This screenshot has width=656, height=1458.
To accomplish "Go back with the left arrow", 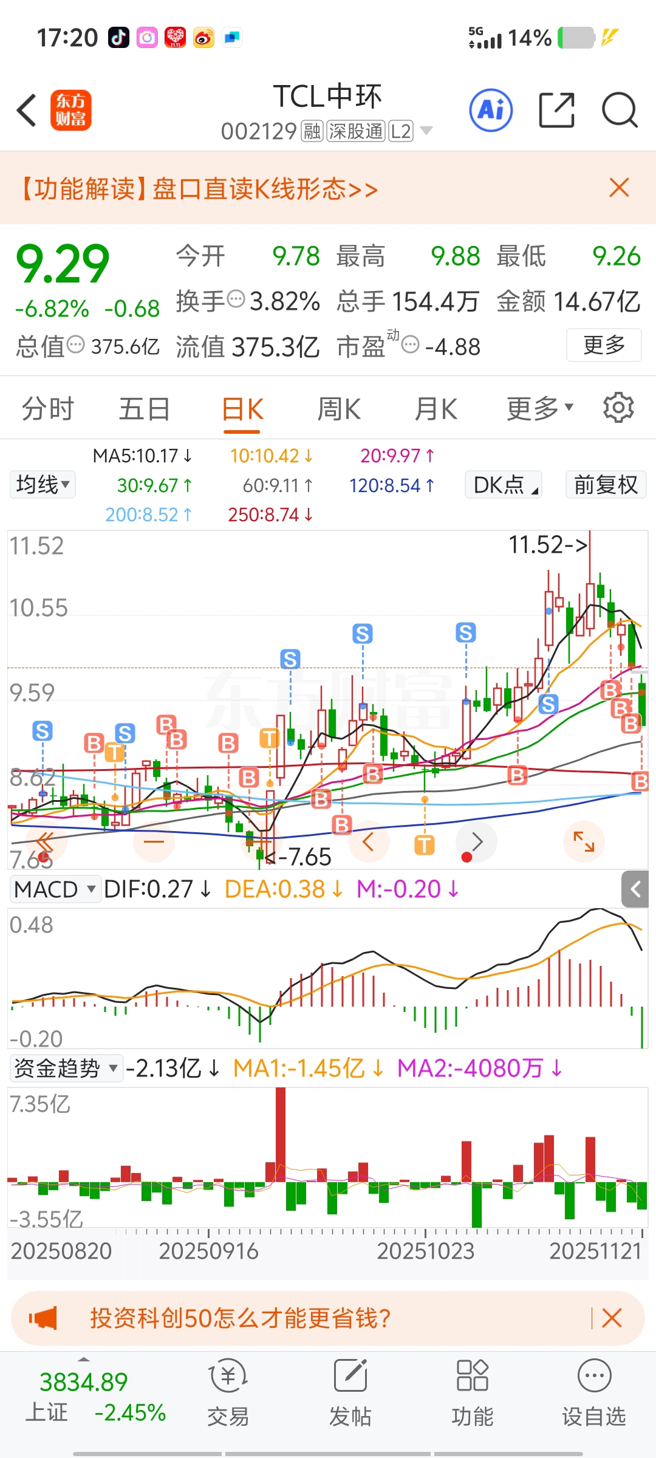I will [27, 111].
